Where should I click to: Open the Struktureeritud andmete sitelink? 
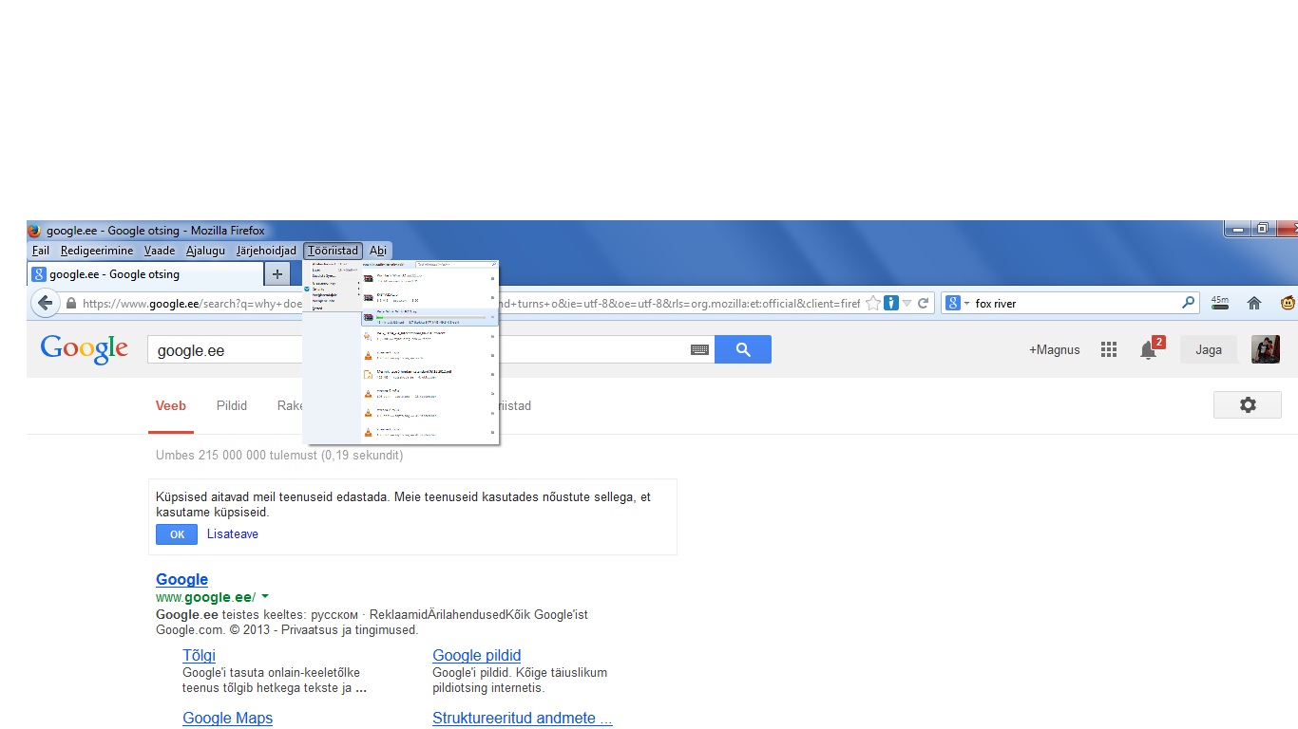click(x=523, y=719)
